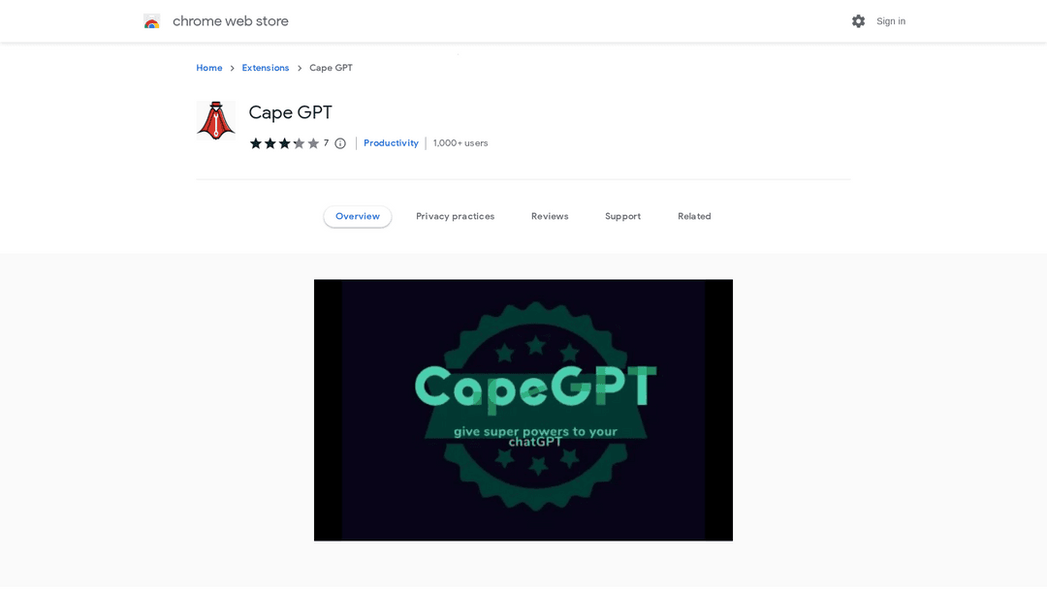Image resolution: width=1047 pixels, height=589 pixels.
Task: Play the CapeGPT promo video thumbnail
Action: 523,410
